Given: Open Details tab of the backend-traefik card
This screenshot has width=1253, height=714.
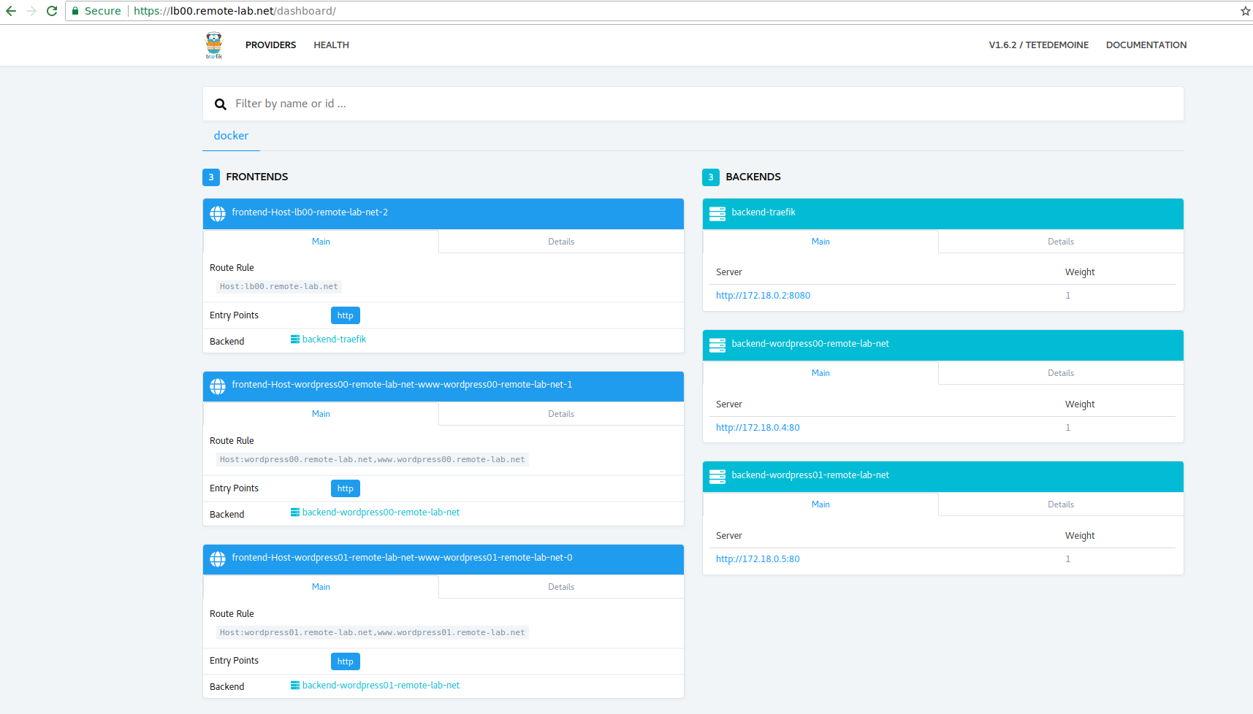Looking at the screenshot, I should pos(1061,242).
